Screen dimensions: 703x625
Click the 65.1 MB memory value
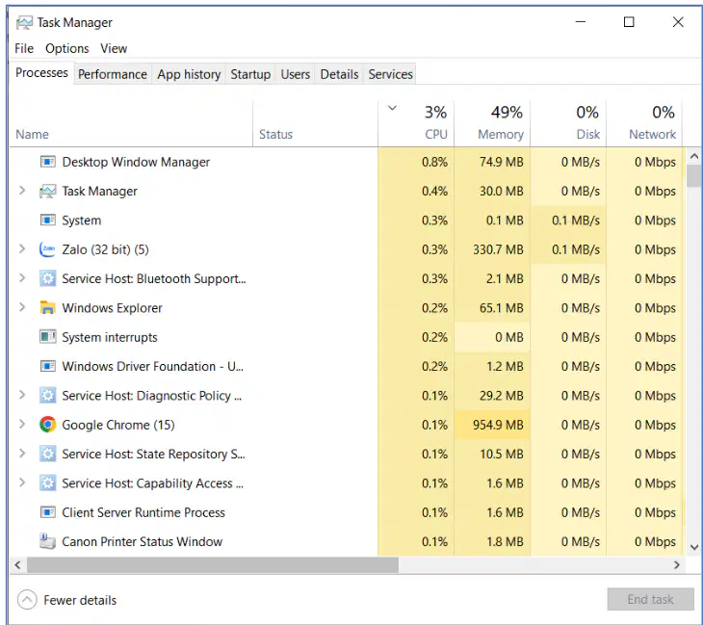coord(501,308)
